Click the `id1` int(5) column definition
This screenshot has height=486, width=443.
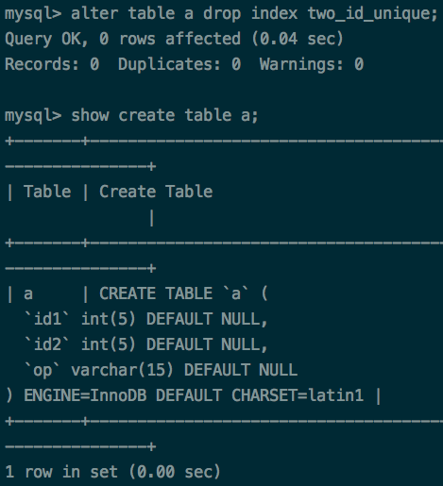tap(145, 319)
